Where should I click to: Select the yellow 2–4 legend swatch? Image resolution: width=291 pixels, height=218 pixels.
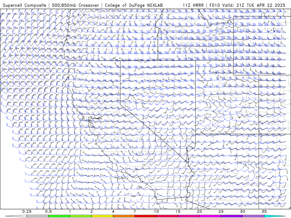[x=102, y=216]
